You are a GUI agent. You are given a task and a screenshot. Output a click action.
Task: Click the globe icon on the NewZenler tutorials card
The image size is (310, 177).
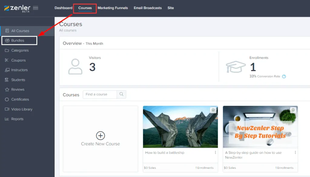292,110
